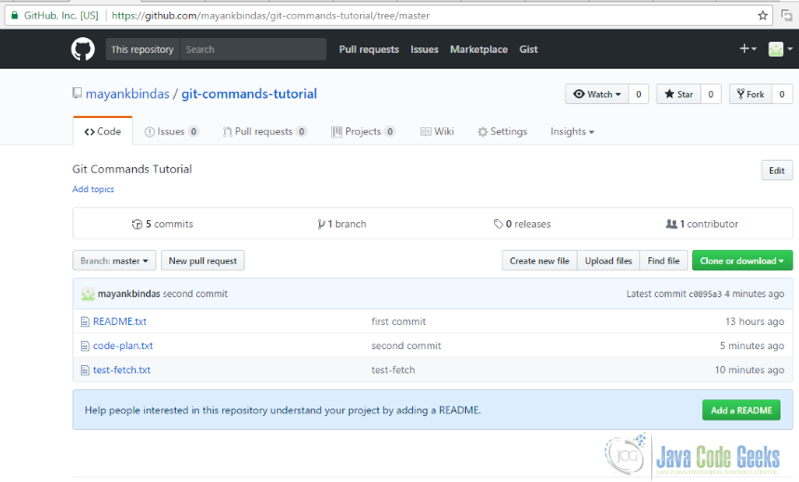The height and width of the screenshot is (482, 799).
Task: Switch to the Pull requests repo tab
Action: point(265,131)
